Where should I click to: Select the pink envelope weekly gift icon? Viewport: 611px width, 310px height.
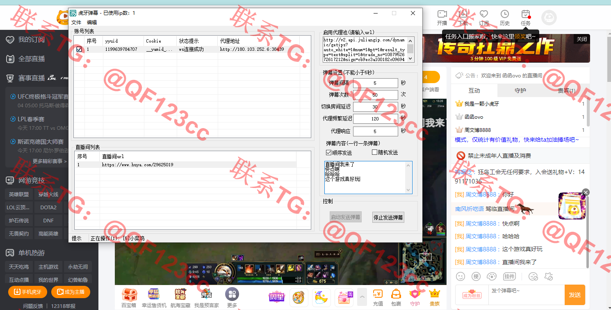click(344, 297)
